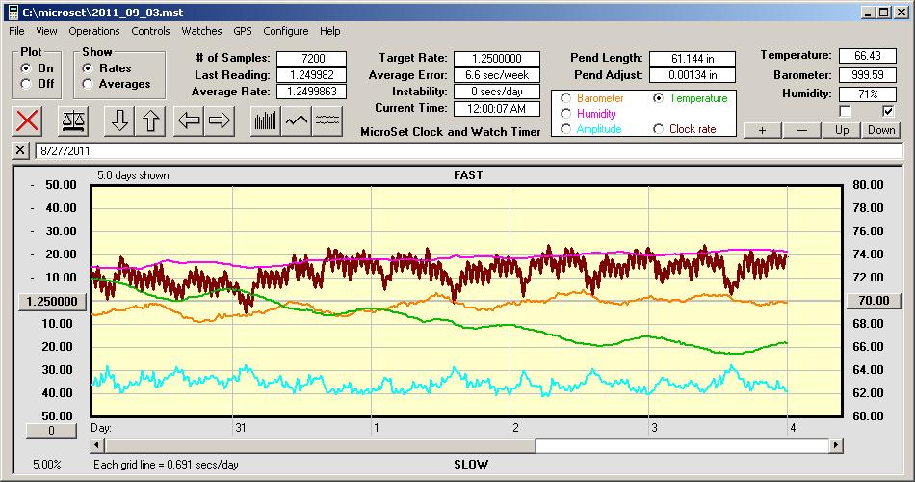Click the left arrow icon button
Screen dimensions: 915x482
click(189, 120)
